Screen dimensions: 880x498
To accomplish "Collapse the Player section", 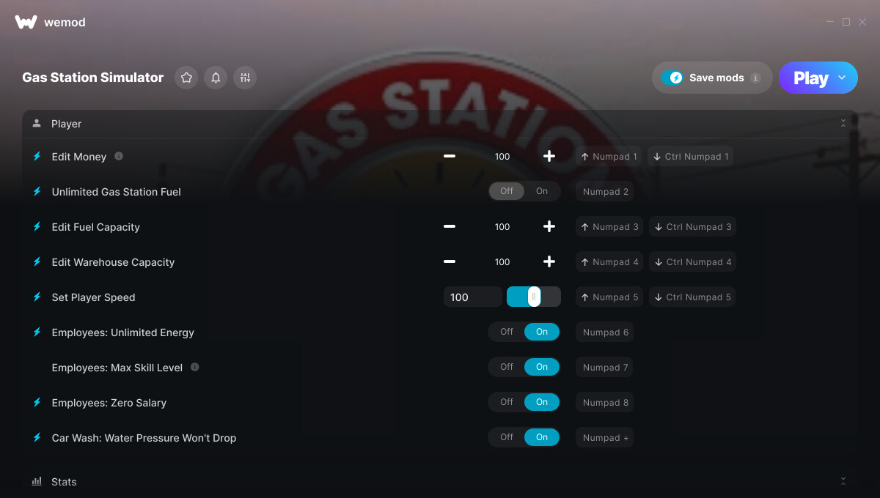I will point(843,124).
